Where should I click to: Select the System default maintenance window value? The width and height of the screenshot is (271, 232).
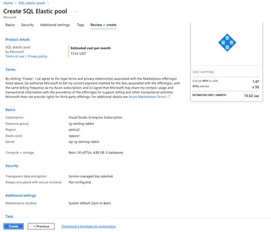90,203
